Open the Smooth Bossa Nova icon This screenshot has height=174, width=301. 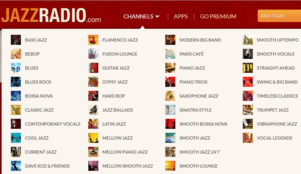tap(170, 124)
